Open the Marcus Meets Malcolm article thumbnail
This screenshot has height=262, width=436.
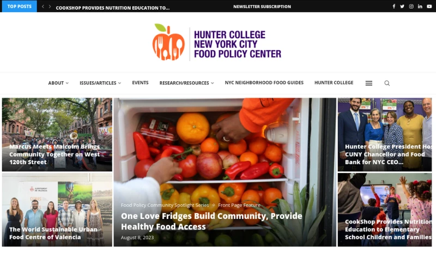(x=57, y=134)
